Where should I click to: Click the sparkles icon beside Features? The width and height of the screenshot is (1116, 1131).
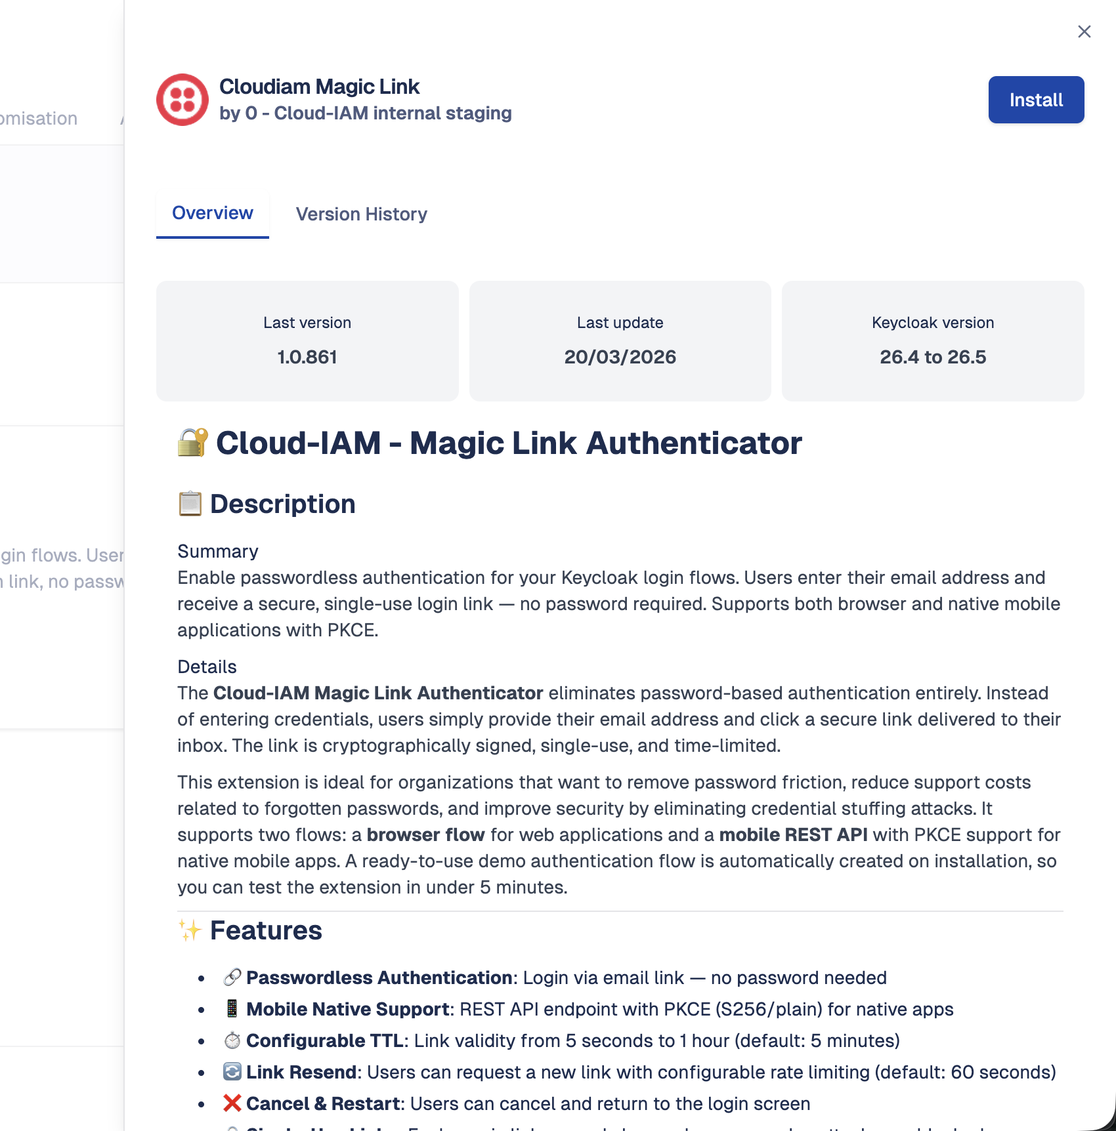[189, 930]
